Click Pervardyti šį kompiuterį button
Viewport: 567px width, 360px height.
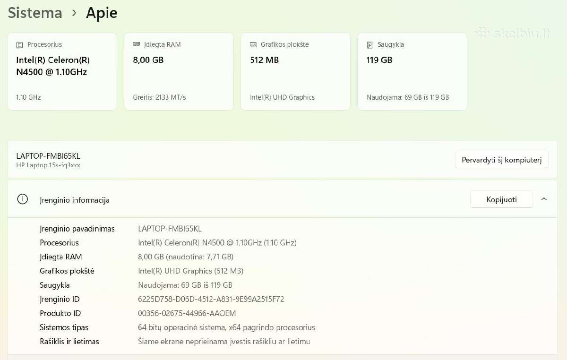click(x=501, y=160)
